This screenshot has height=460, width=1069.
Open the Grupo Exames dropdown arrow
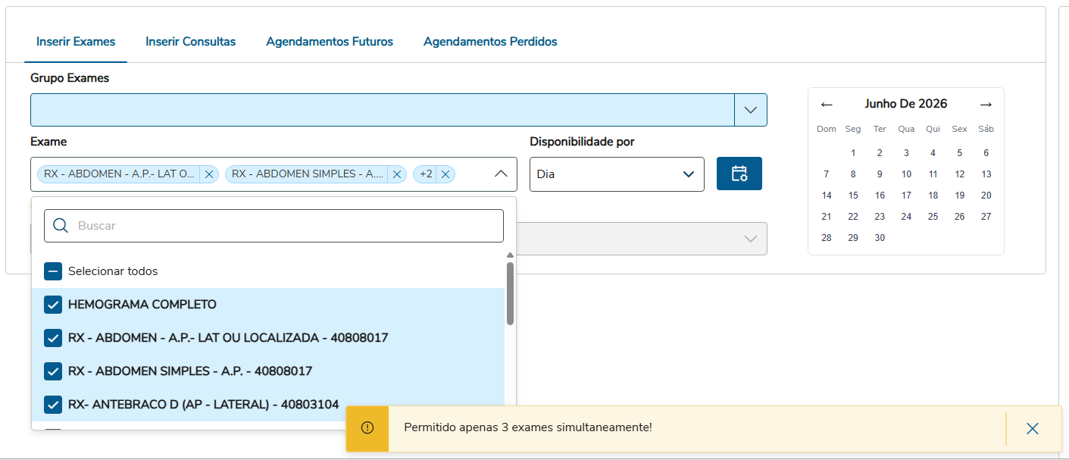pos(751,110)
